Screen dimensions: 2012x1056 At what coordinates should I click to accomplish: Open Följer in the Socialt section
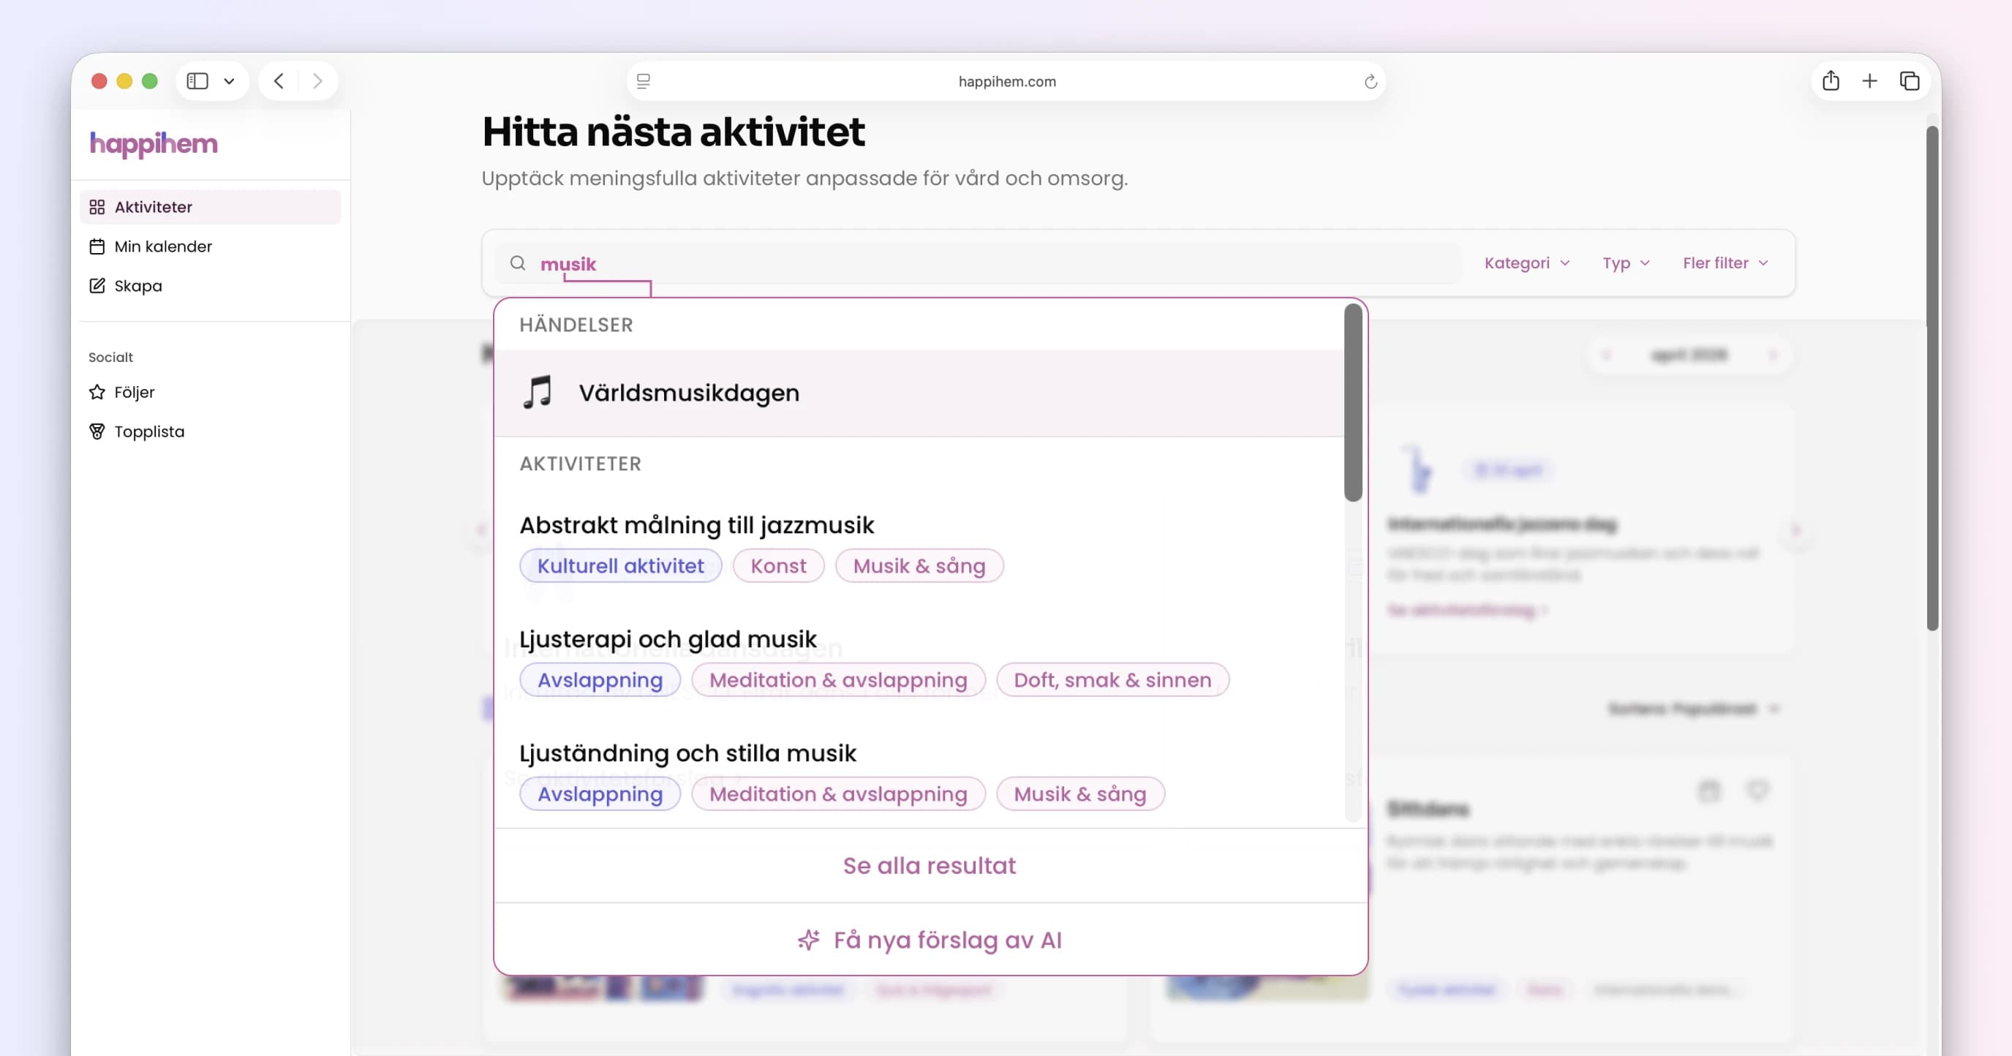(x=135, y=391)
